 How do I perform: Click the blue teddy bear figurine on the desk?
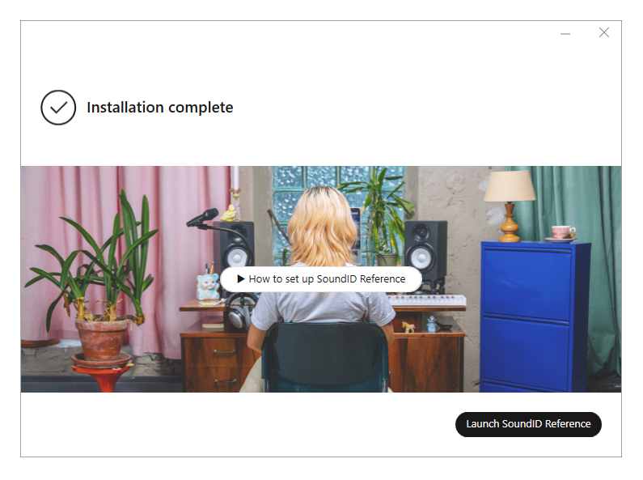[208, 287]
